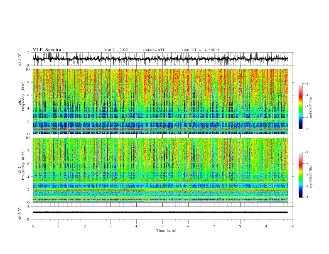Click the time axis tick label 9

tap(266, 226)
